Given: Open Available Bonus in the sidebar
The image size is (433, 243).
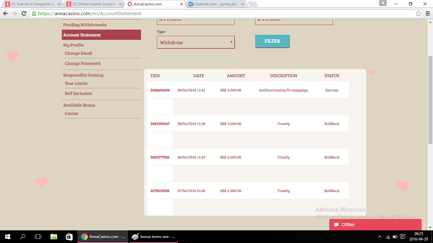Looking at the screenshot, I should (79, 105).
